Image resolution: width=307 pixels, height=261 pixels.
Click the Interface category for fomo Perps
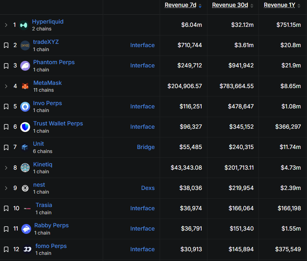pyautogui.click(x=143, y=249)
